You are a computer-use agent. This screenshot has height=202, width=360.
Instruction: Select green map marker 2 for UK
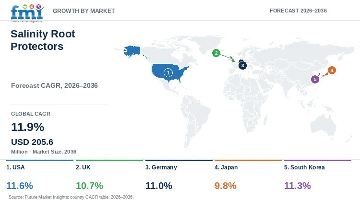(x=216, y=53)
